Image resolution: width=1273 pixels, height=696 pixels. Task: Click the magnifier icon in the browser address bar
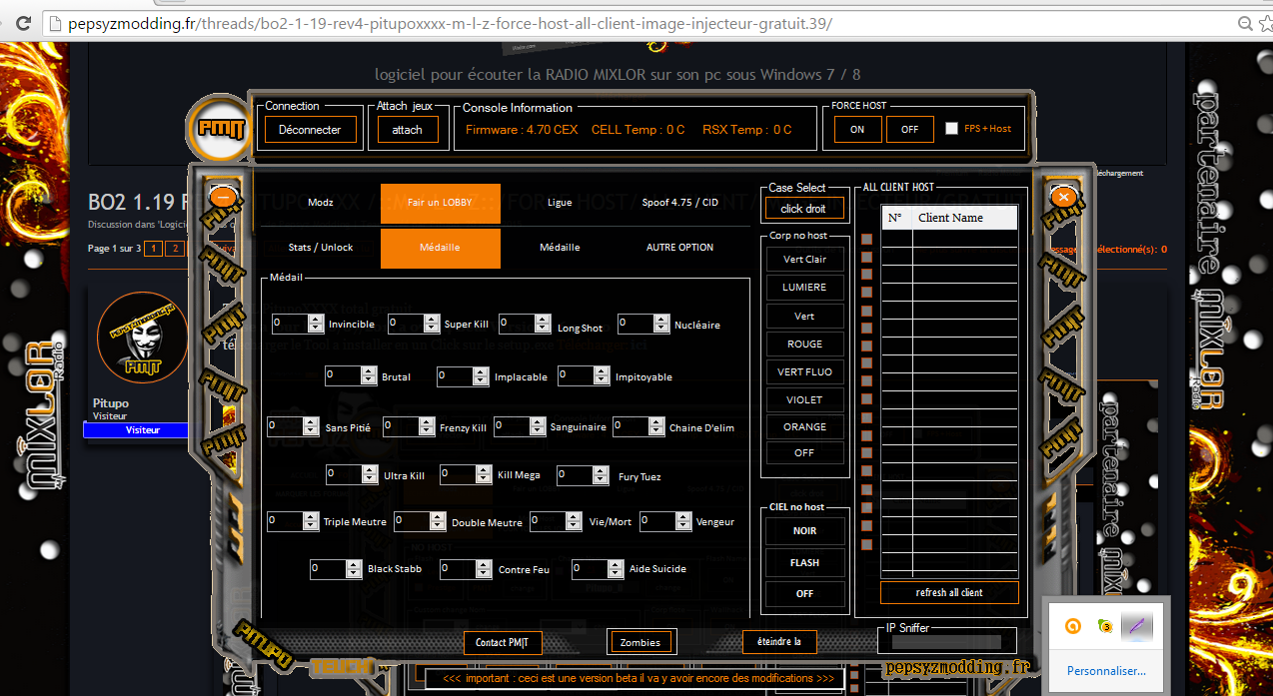click(1244, 23)
